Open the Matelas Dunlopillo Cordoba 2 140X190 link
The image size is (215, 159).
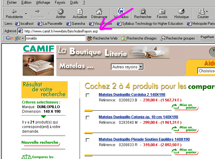pos(132,95)
